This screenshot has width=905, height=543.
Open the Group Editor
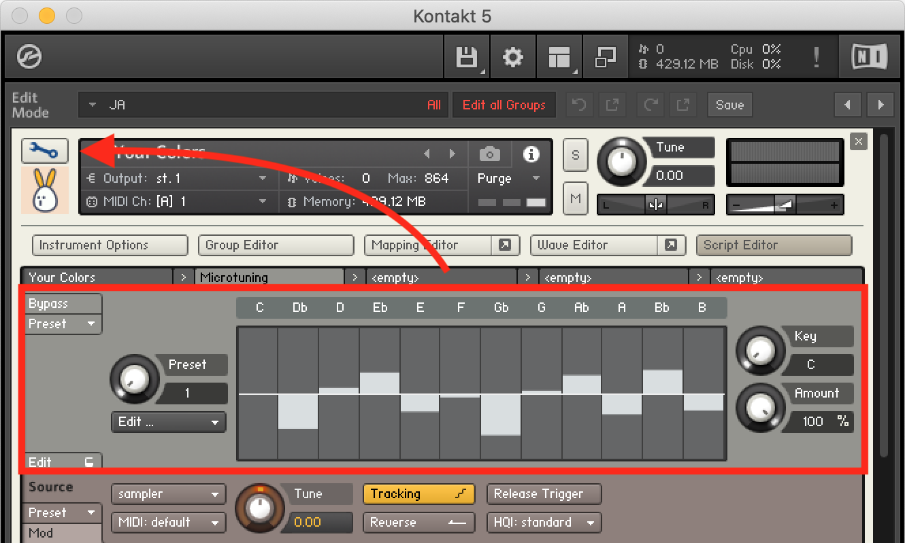(276, 245)
